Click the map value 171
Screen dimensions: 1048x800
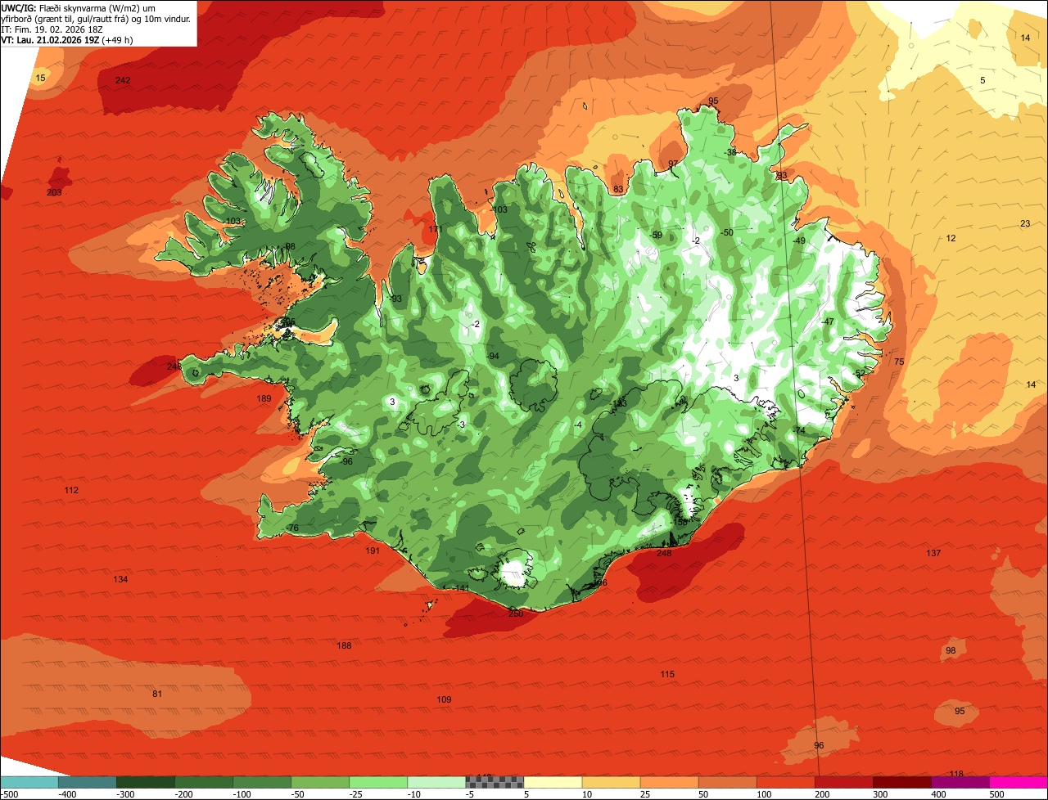436,229
